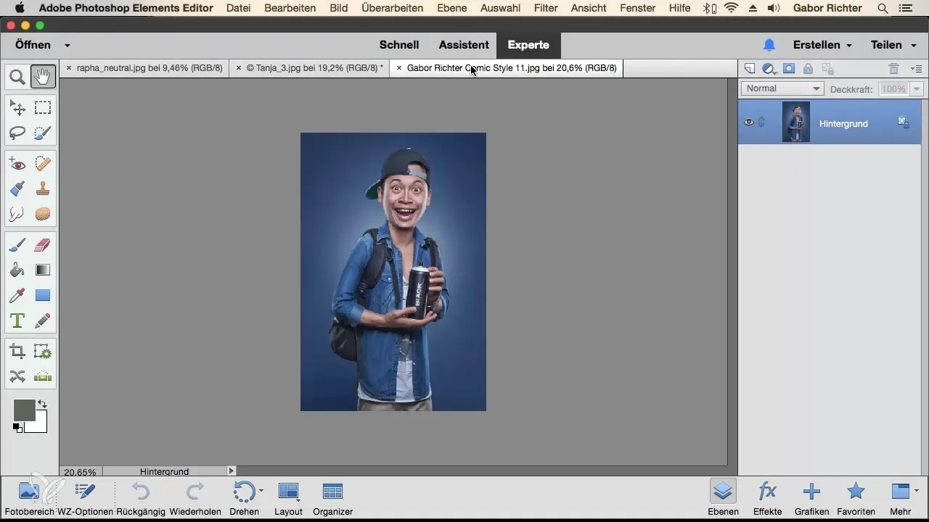
Task: Select the Red Eye Removal tool
Action: [x=17, y=165]
